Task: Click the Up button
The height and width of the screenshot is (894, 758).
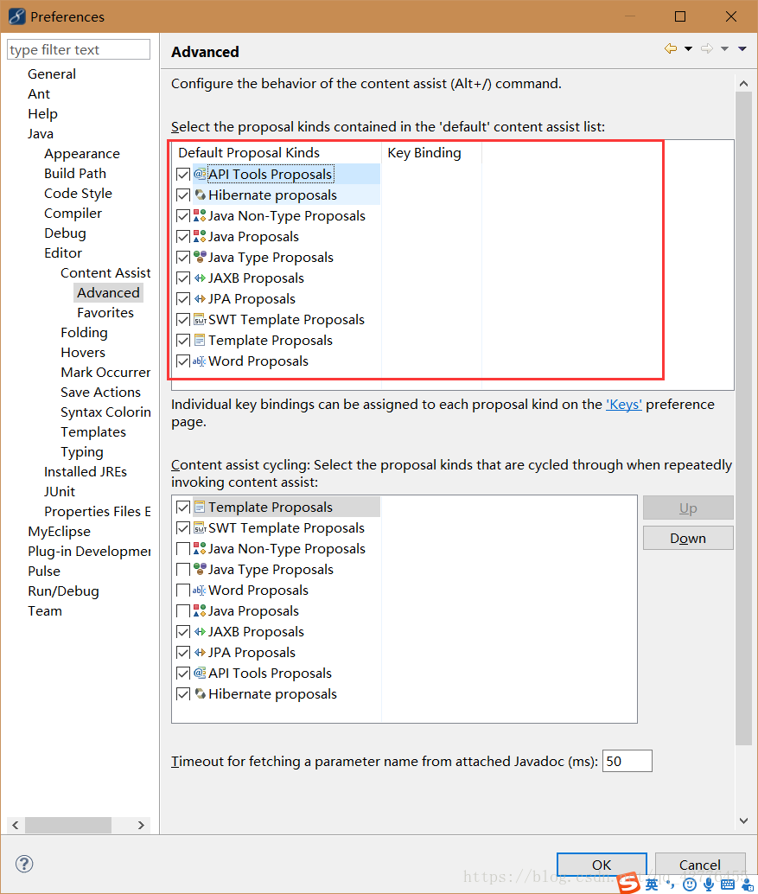Action: pos(688,508)
